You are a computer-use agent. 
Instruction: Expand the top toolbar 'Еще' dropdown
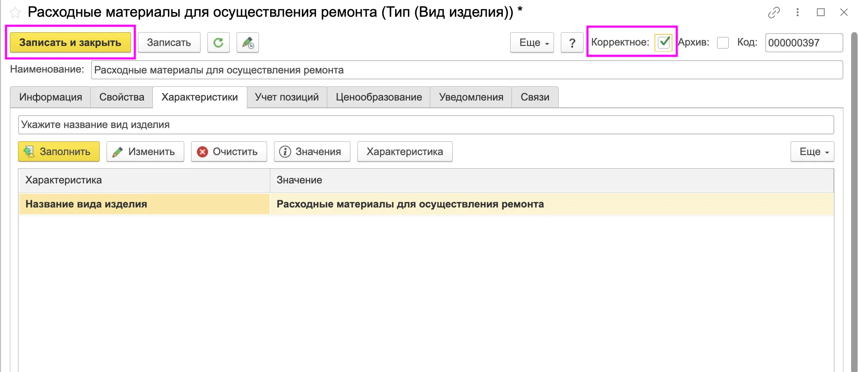(532, 43)
